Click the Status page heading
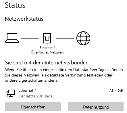The width and height of the screenshot is (127, 113). [x=15, y=5]
